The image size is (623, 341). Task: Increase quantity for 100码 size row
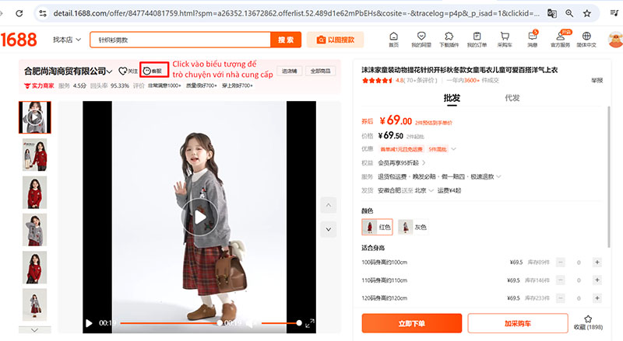(597, 262)
